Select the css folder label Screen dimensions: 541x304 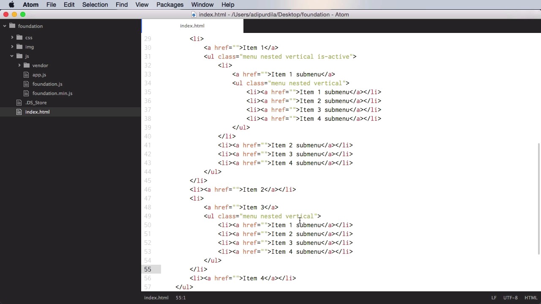point(29,38)
